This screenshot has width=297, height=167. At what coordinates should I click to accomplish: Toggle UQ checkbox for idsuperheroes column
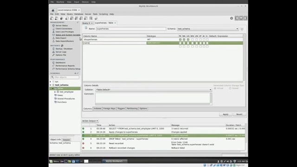pos(188,39)
